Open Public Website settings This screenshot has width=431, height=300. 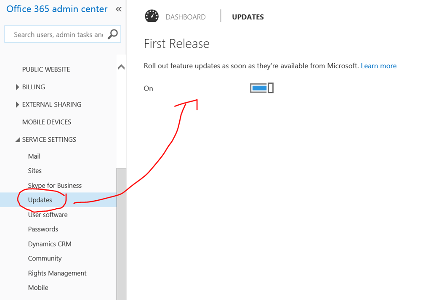click(x=46, y=69)
